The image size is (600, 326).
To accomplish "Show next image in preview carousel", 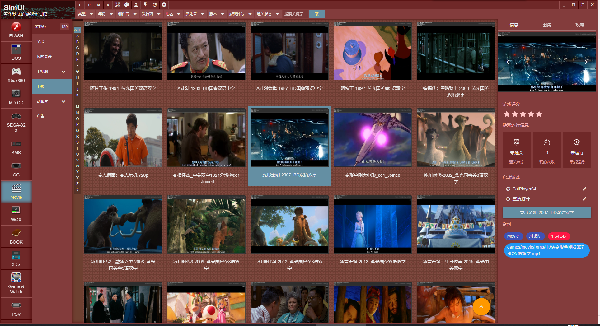I will coord(586,62).
